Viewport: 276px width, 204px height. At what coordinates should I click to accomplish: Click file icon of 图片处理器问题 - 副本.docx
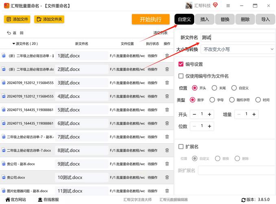[x=4, y=191]
